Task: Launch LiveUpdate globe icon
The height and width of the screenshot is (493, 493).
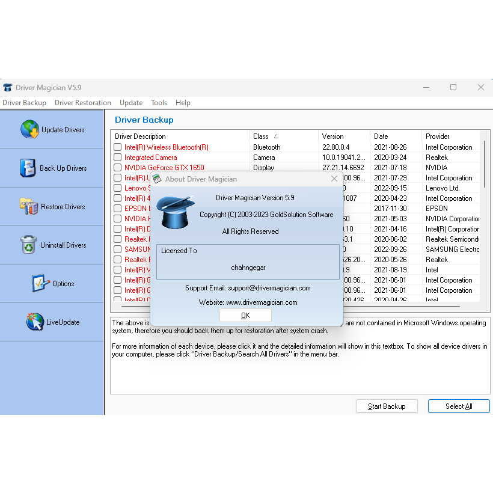Action: point(35,322)
